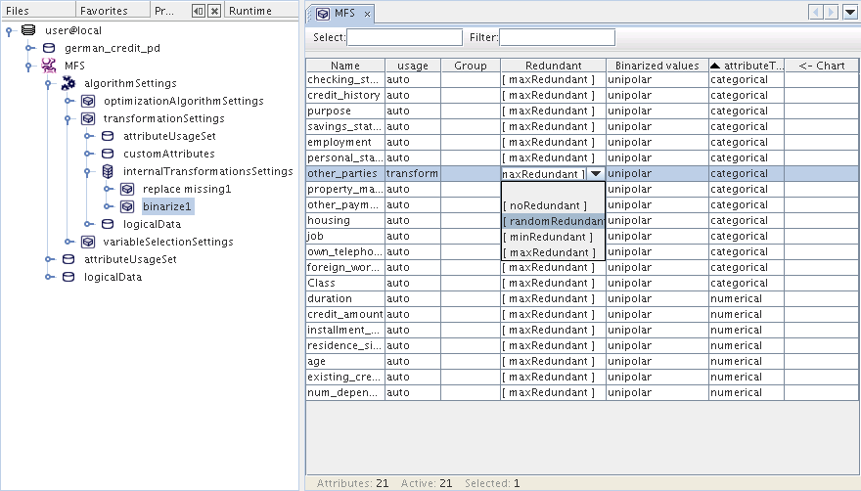Image resolution: width=861 pixels, height=491 pixels.
Task: Switch to the Runtime tab
Action: click(250, 11)
